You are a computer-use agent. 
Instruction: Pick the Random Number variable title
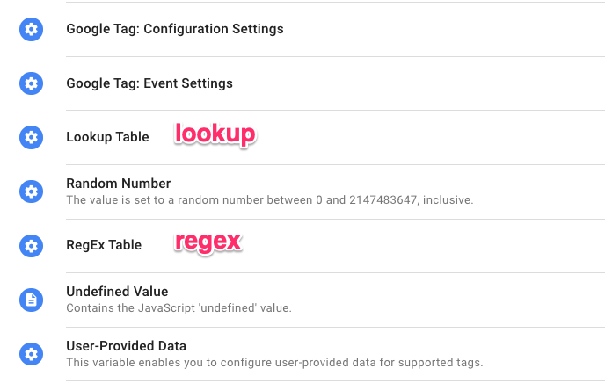pyautogui.click(x=119, y=184)
